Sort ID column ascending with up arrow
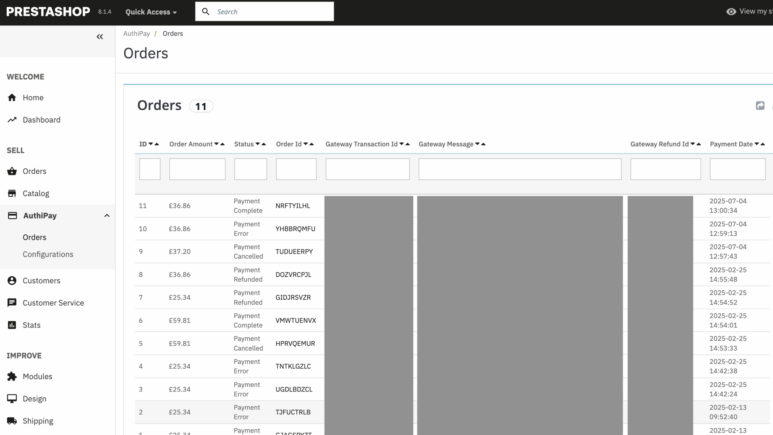The width and height of the screenshot is (773, 435). [157, 144]
